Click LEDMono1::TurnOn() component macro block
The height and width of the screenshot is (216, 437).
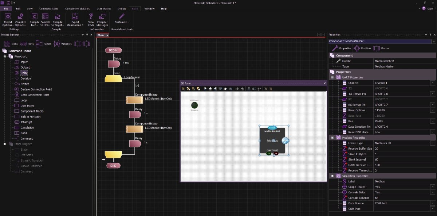point(135,100)
